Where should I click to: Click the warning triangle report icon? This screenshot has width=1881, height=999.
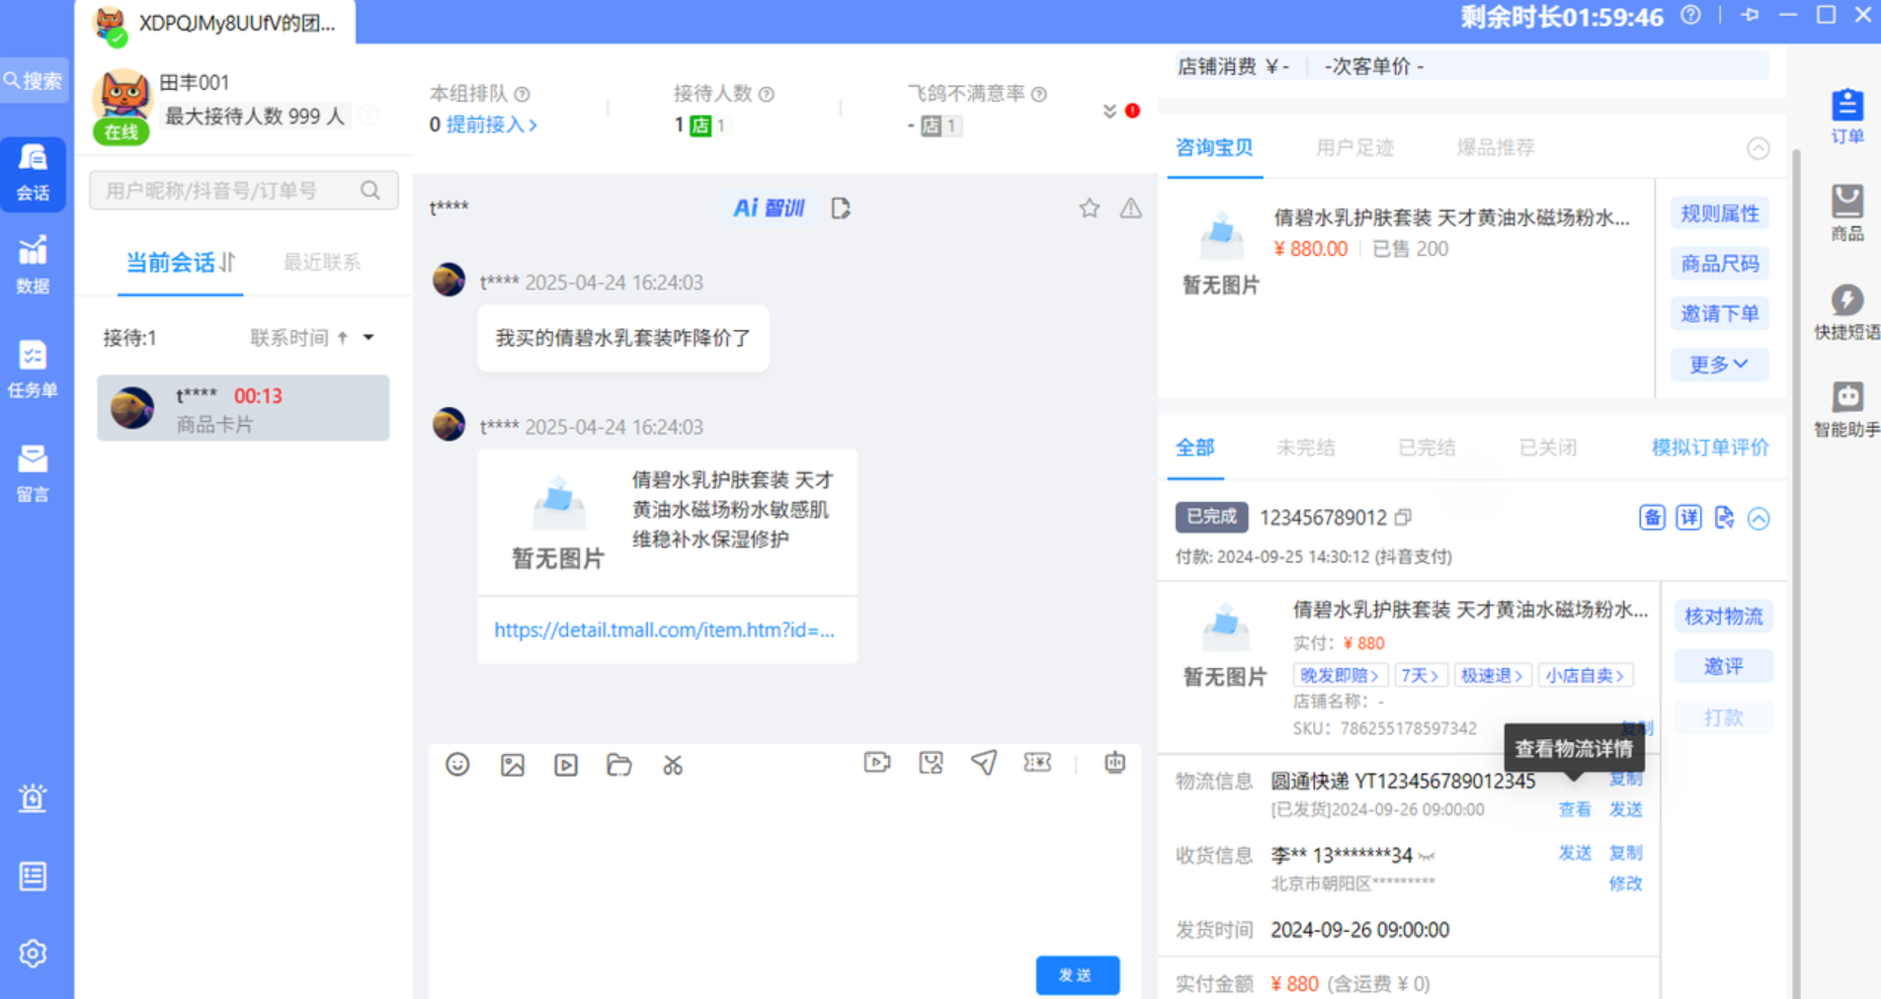(1130, 208)
